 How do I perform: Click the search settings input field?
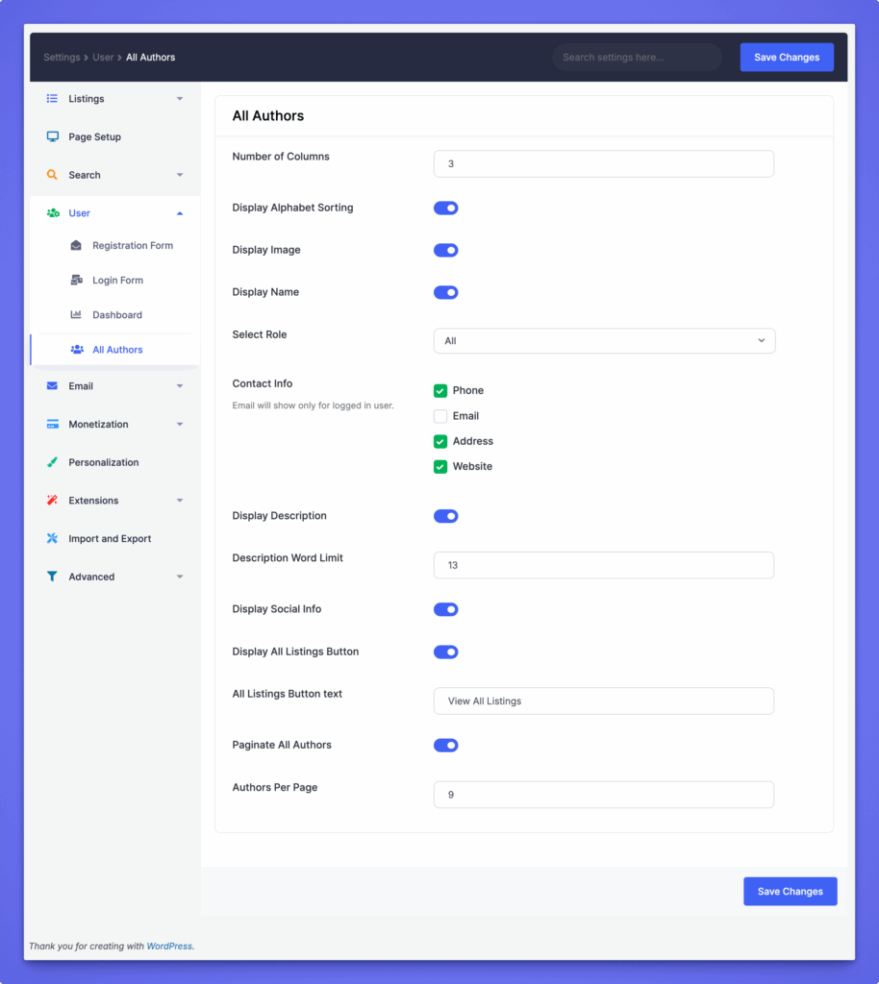tap(637, 58)
